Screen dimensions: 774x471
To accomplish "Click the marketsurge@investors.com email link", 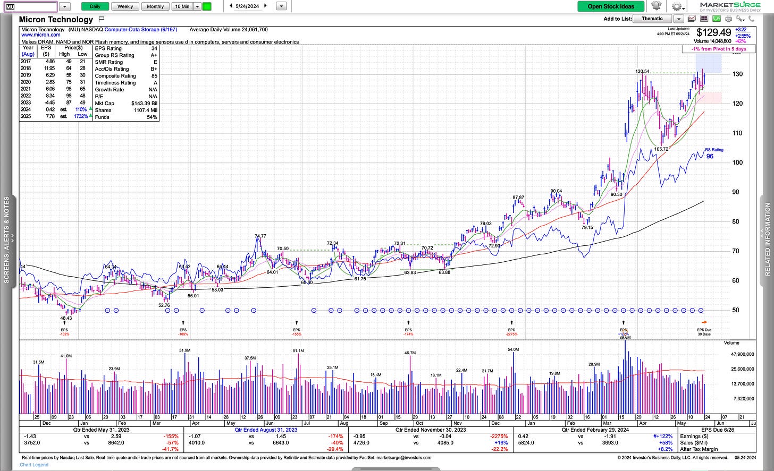I will coord(405,457).
